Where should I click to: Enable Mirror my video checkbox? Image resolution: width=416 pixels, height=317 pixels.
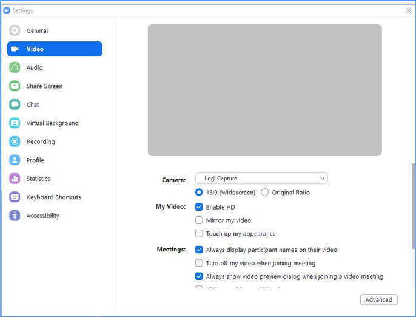coord(199,220)
